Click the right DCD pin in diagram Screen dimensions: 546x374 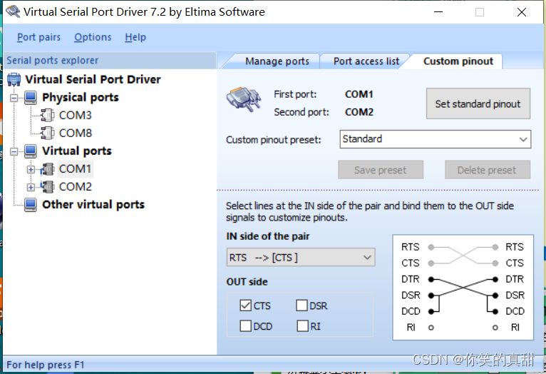495,311
